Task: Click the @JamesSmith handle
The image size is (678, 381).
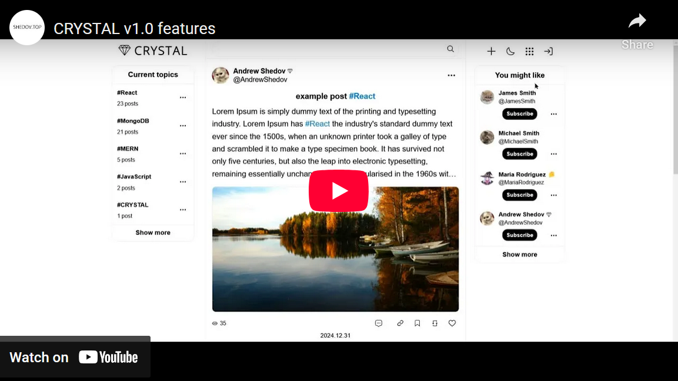Action: tap(517, 102)
